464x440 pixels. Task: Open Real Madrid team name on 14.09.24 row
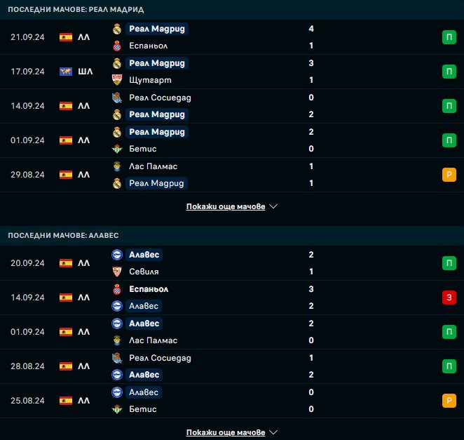tap(157, 114)
